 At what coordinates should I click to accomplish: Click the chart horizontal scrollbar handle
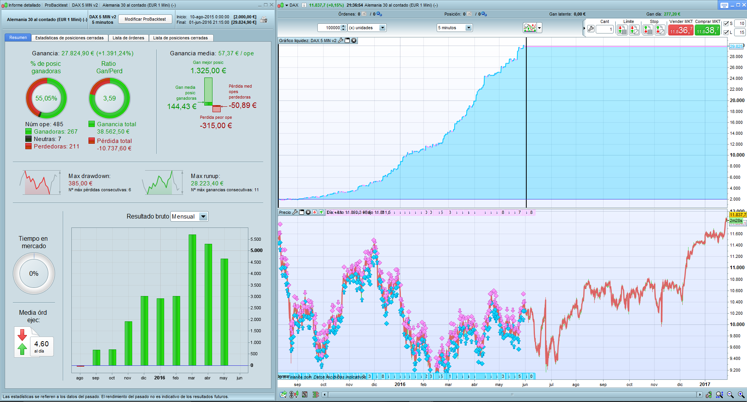click(512, 395)
